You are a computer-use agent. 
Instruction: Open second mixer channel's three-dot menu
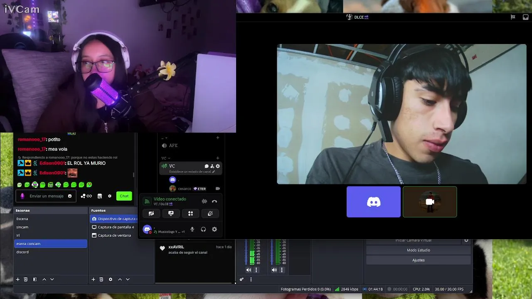[x=282, y=270]
